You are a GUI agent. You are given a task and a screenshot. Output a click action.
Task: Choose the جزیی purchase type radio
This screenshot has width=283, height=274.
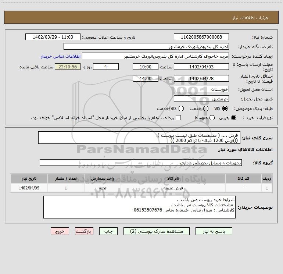(234, 118)
